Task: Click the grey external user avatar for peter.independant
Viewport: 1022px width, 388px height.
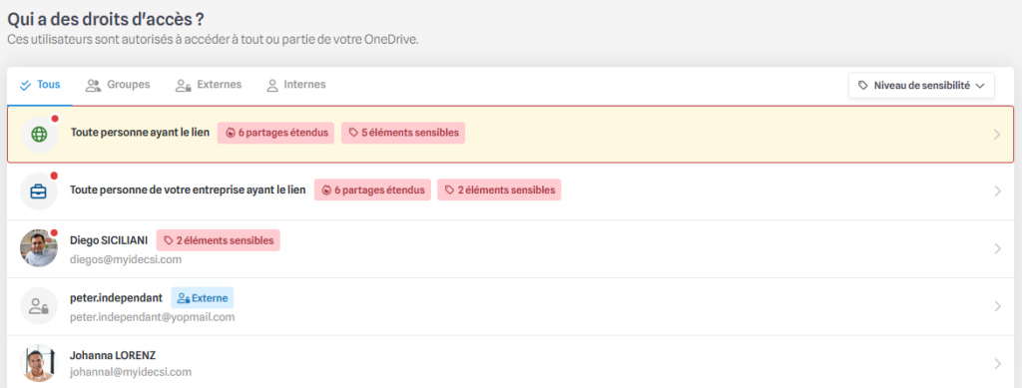Action: (x=39, y=306)
